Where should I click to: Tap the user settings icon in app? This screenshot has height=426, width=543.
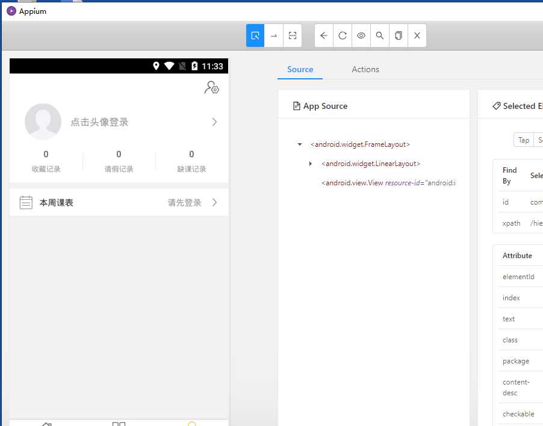coord(211,88)
